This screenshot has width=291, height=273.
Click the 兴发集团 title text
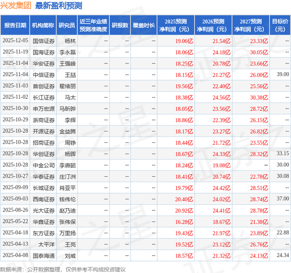tap(16, 5)
